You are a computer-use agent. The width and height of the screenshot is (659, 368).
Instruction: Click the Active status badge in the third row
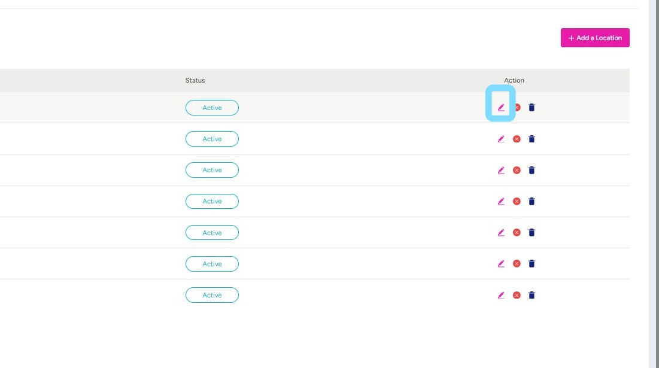212,170
